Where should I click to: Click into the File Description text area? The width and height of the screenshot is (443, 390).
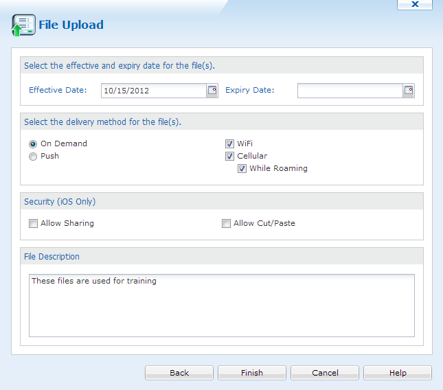pos(222,306)
